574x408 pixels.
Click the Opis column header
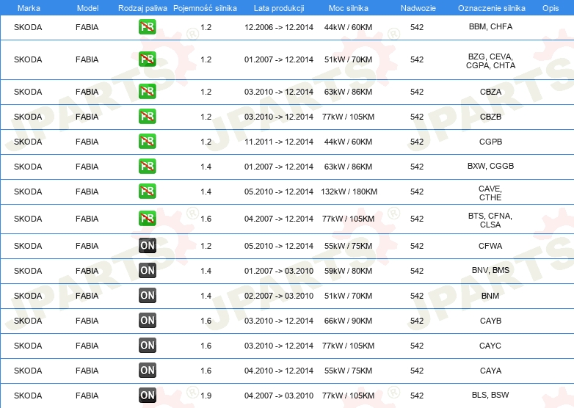[x=551, y=8]
